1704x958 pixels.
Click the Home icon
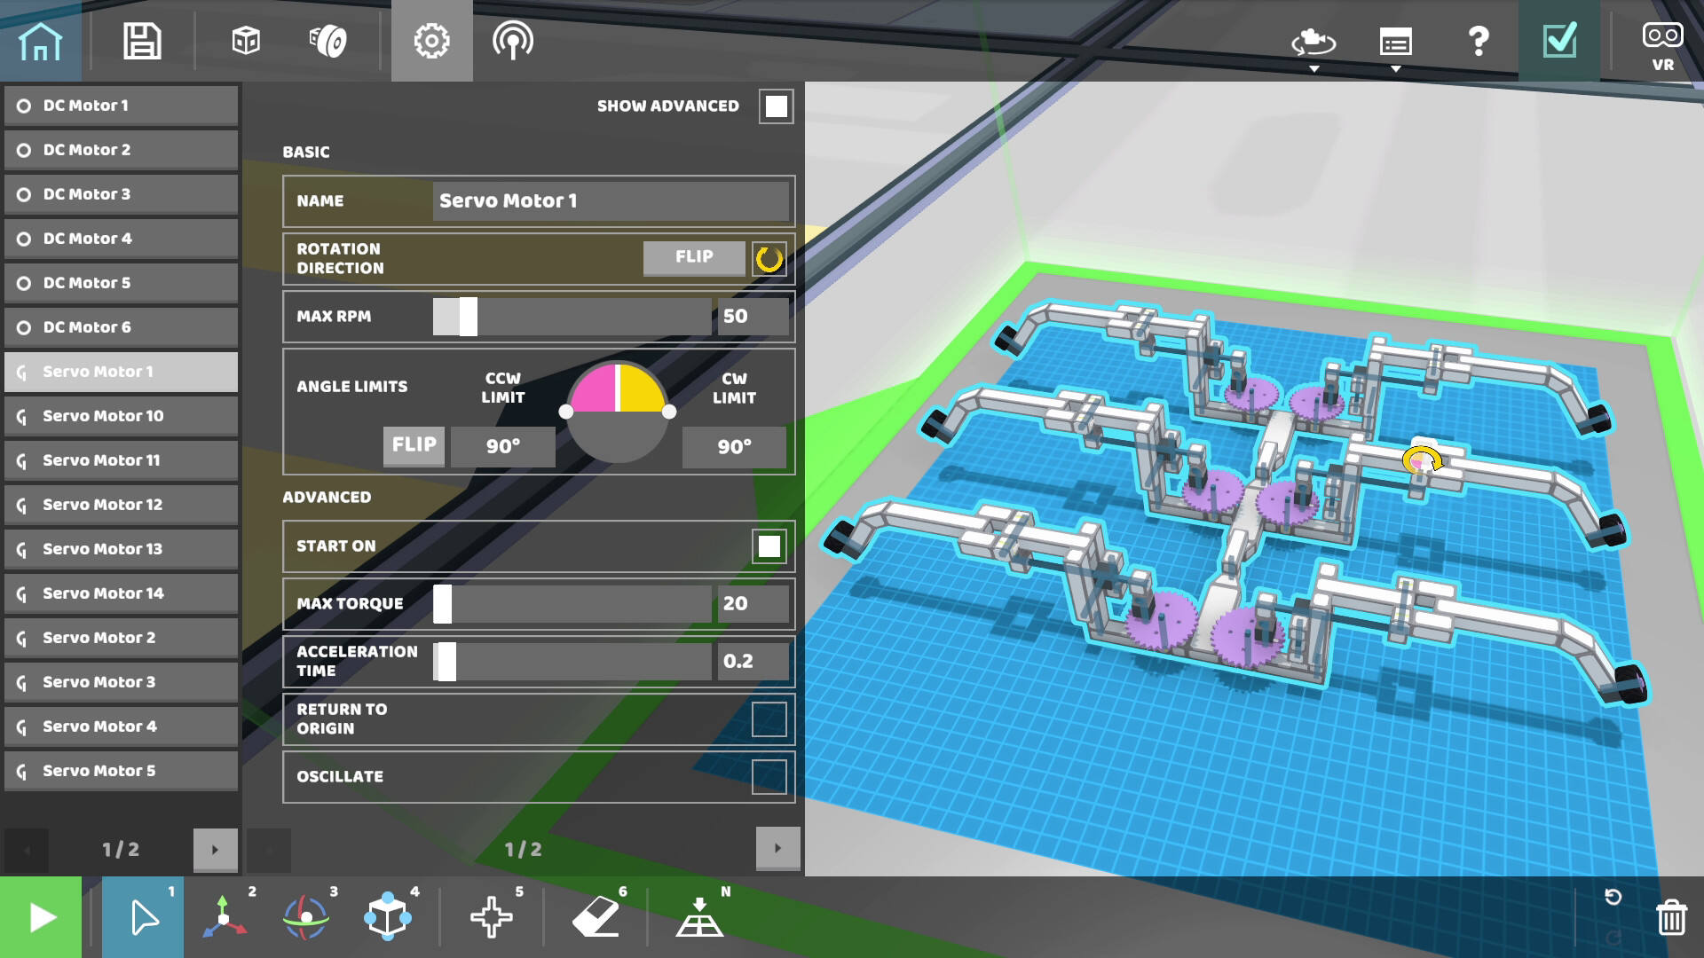[40, 41]
